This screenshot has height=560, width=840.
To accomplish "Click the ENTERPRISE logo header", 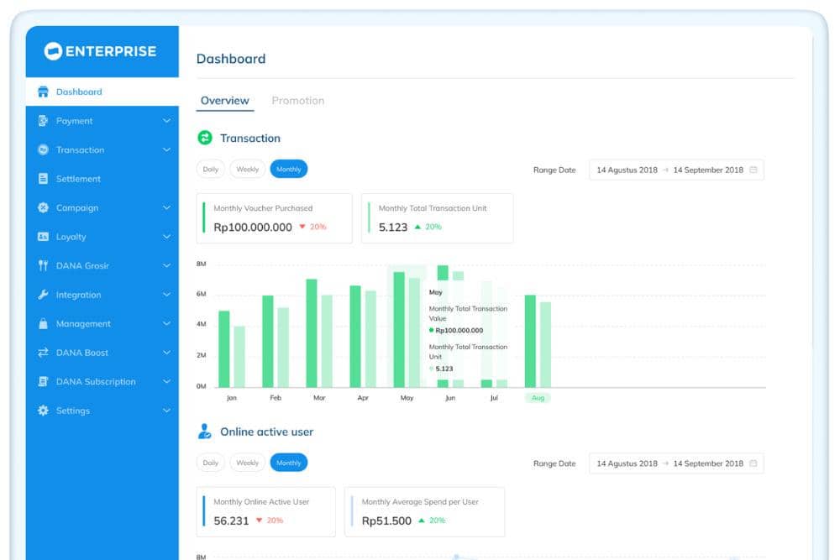I will [x=102, y=51].
